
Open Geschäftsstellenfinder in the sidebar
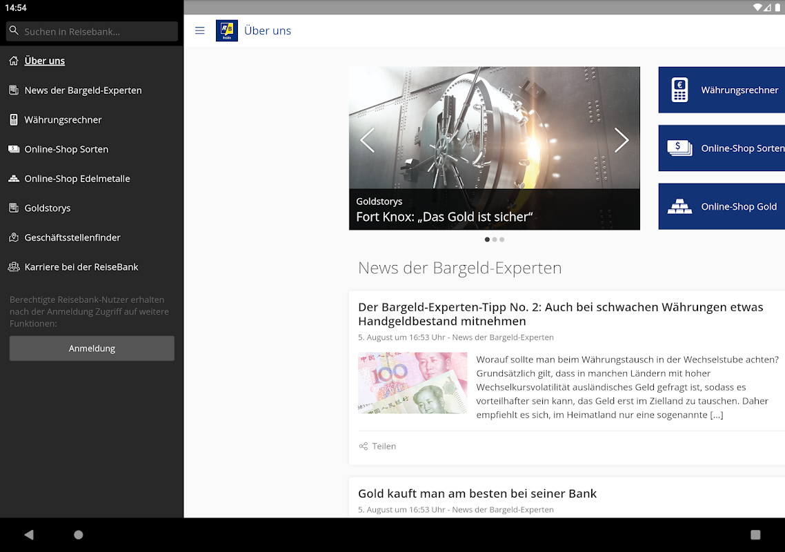(72, 237)
